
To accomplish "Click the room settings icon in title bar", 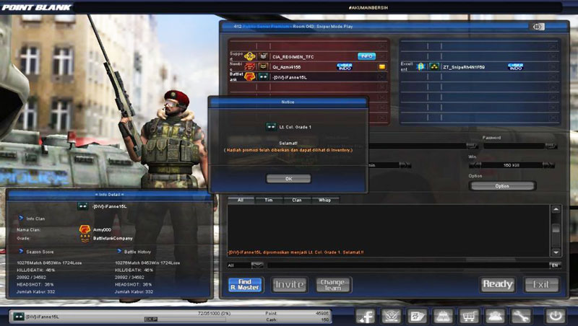I will pyautogui.click(x=538, y=27).
